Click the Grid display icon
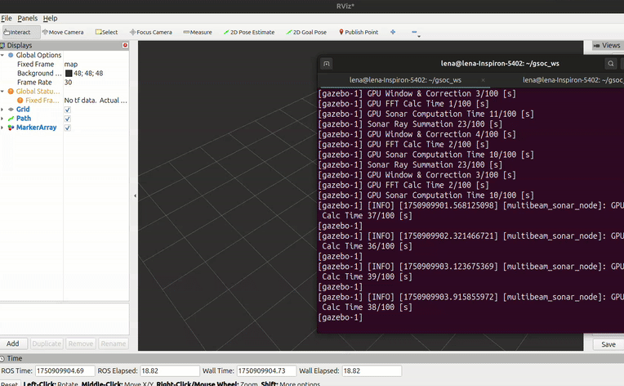The width and height of the screenshot is (624, 386). coord(11,109)
